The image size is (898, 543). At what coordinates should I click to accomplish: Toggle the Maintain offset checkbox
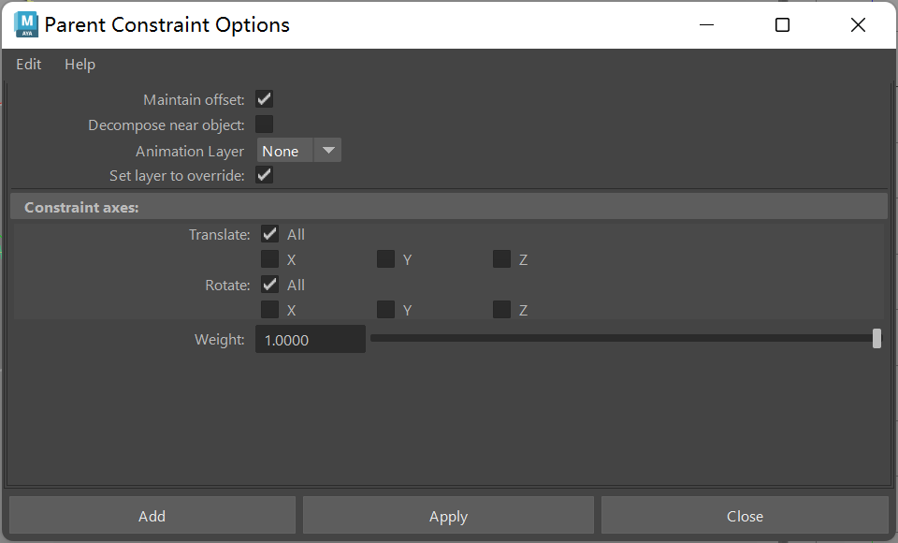(264, 99)
